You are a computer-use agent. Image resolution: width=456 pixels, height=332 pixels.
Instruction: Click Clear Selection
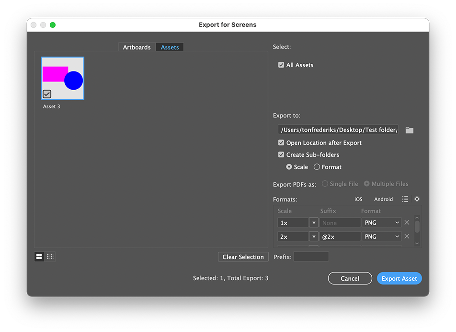point(243,257)
